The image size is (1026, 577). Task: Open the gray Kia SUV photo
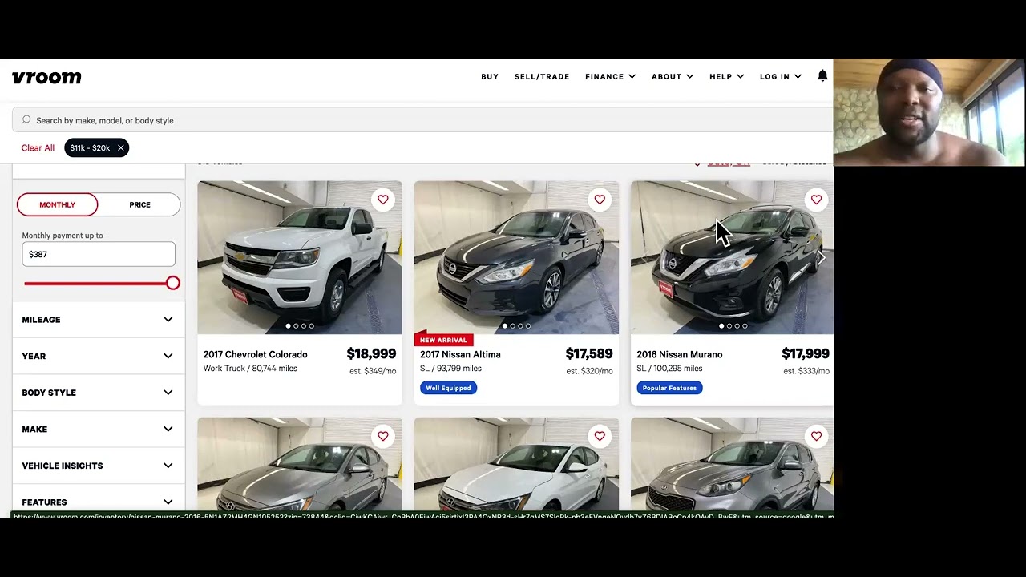tap(732, 464)
